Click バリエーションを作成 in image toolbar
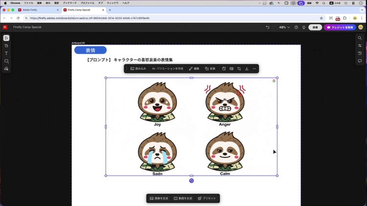The height and width of the screenshot is (206, 367). (167, 69)
